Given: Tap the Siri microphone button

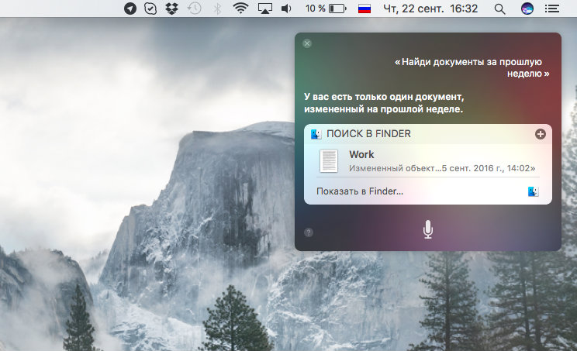Looking at the screenshot, I should click(427, 229).
